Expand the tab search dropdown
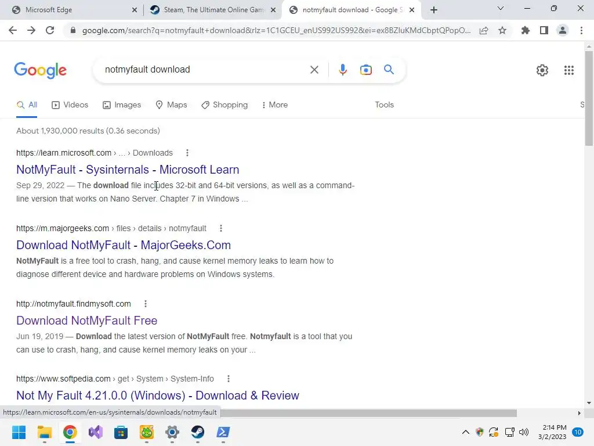Screen dimensions: 594x446 pos(501,8)
